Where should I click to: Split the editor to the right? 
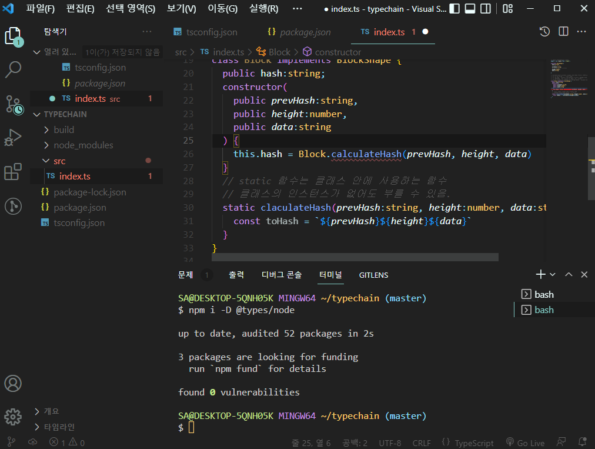(563, 32)
